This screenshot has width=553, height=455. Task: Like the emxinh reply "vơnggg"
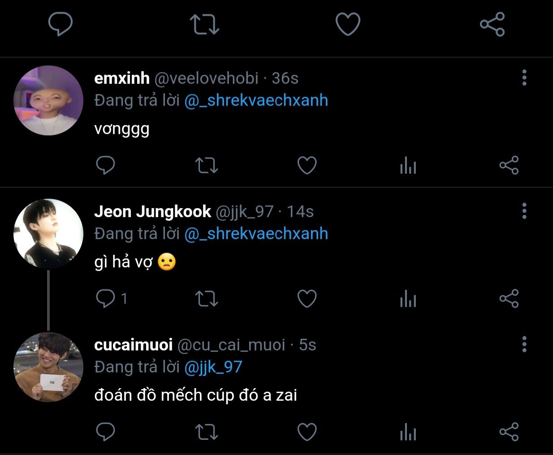[x=307, y=166]
